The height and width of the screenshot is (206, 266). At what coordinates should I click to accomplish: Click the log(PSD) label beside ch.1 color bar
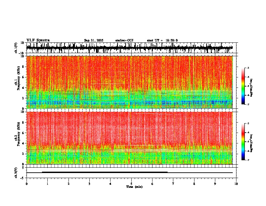[x=251, y=88]
